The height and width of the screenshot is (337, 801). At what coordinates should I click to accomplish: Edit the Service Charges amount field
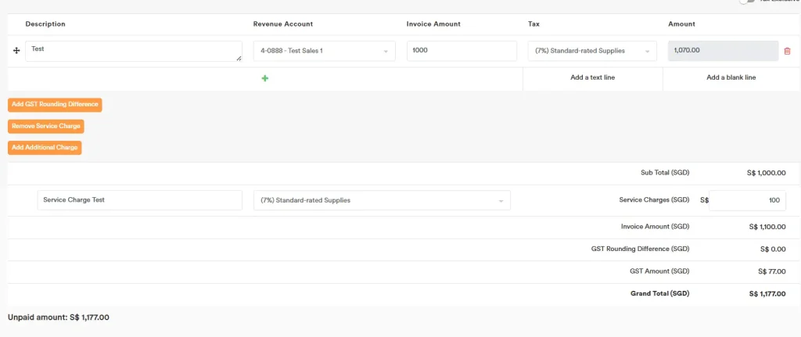pos(746,200)
